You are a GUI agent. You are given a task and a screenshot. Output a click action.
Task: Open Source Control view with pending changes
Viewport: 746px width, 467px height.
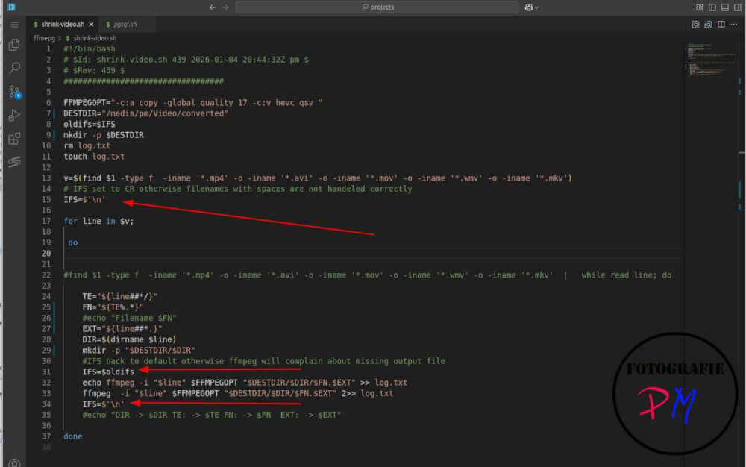tap(12, 92)
